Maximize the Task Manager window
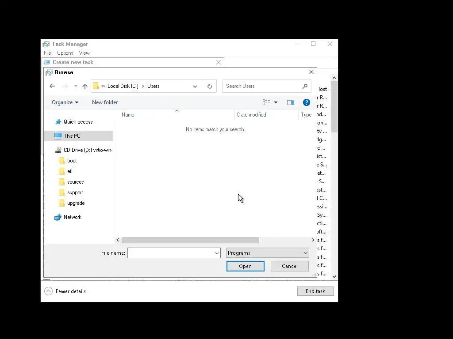 pyautogui.click(x=313, y=44)
